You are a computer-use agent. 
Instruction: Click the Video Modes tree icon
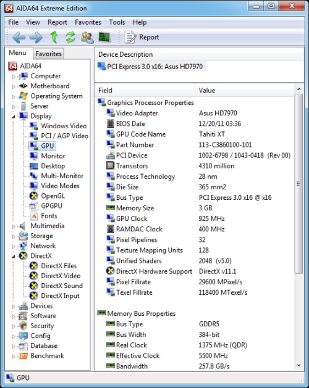34,186
